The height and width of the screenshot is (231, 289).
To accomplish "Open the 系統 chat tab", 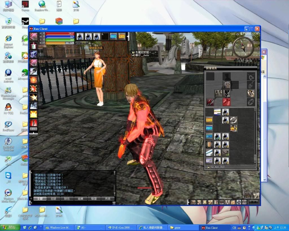I will tap(108, 199).
